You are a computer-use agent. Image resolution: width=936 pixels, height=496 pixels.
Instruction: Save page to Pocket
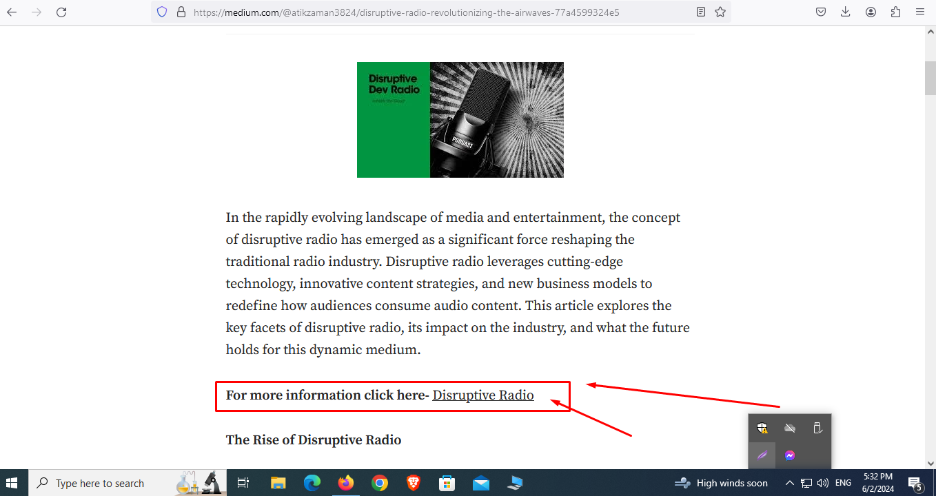(x=821, y=12)
